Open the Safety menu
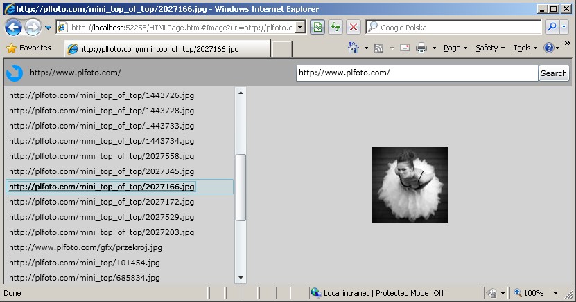The image size is (576, 302). point(490,48)
